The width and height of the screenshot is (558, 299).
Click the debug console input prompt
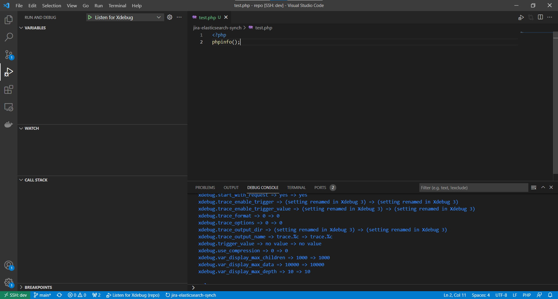[373, 288]
